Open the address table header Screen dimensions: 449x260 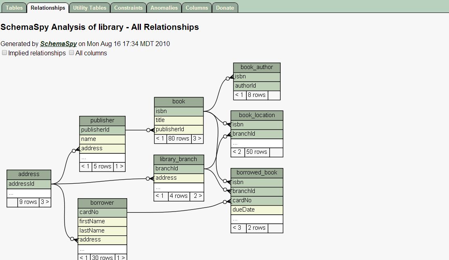point(29,174)
